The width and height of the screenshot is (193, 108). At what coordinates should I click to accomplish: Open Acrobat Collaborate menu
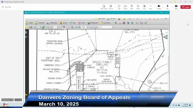click(52, 23)
